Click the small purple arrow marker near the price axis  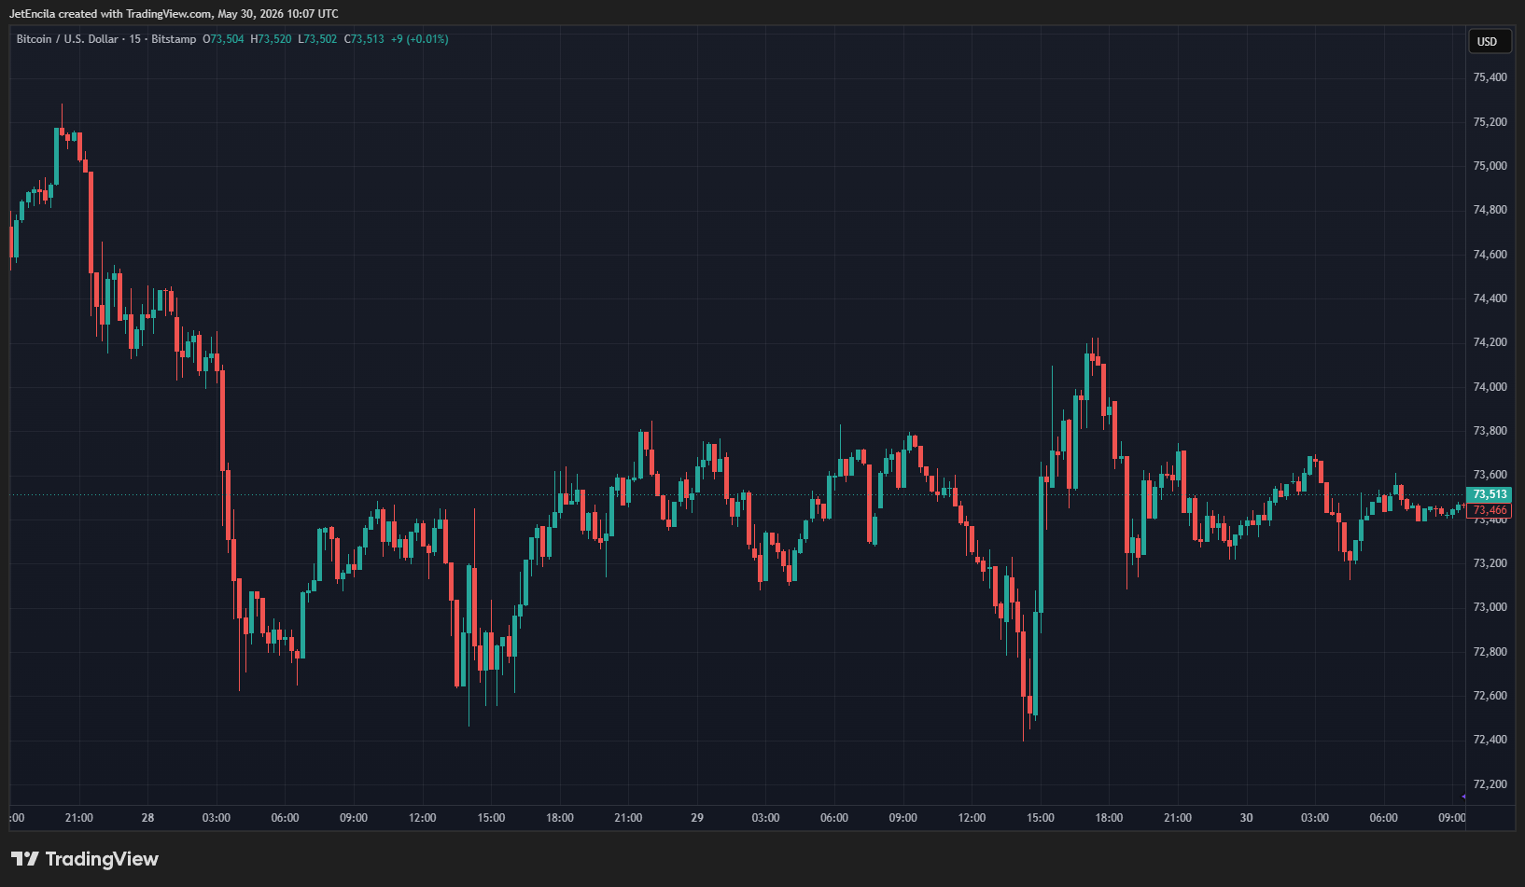(x=1463, y=797)
